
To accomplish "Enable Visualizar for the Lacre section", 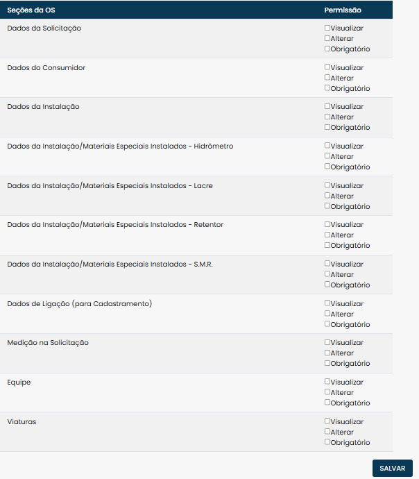I will [327, 185].
